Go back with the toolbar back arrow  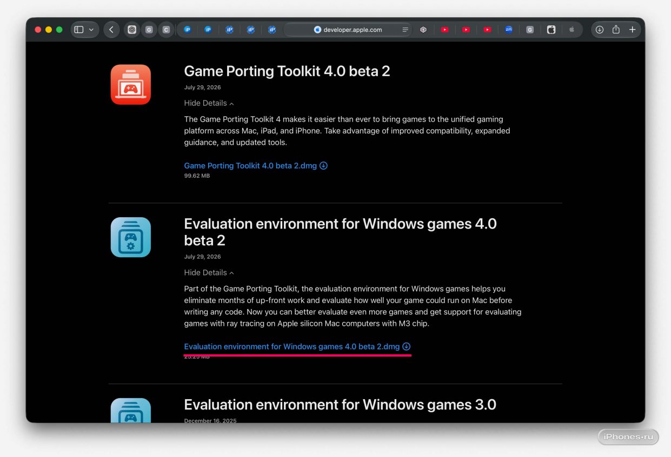tap(111, 30)
